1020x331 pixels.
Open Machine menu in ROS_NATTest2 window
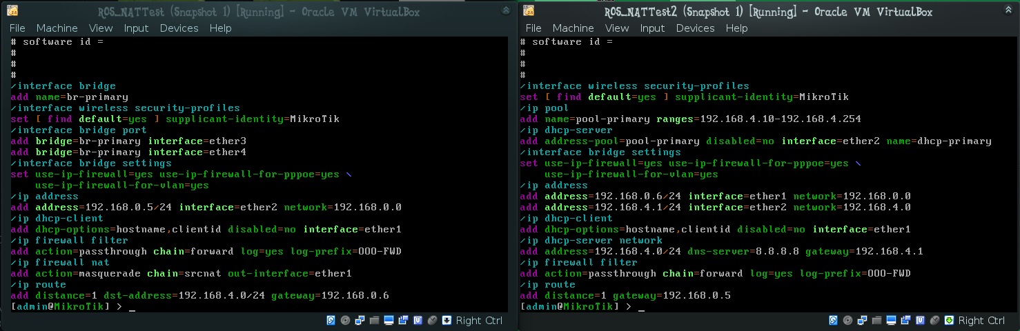pyautogui.click(x=573, y=28)
